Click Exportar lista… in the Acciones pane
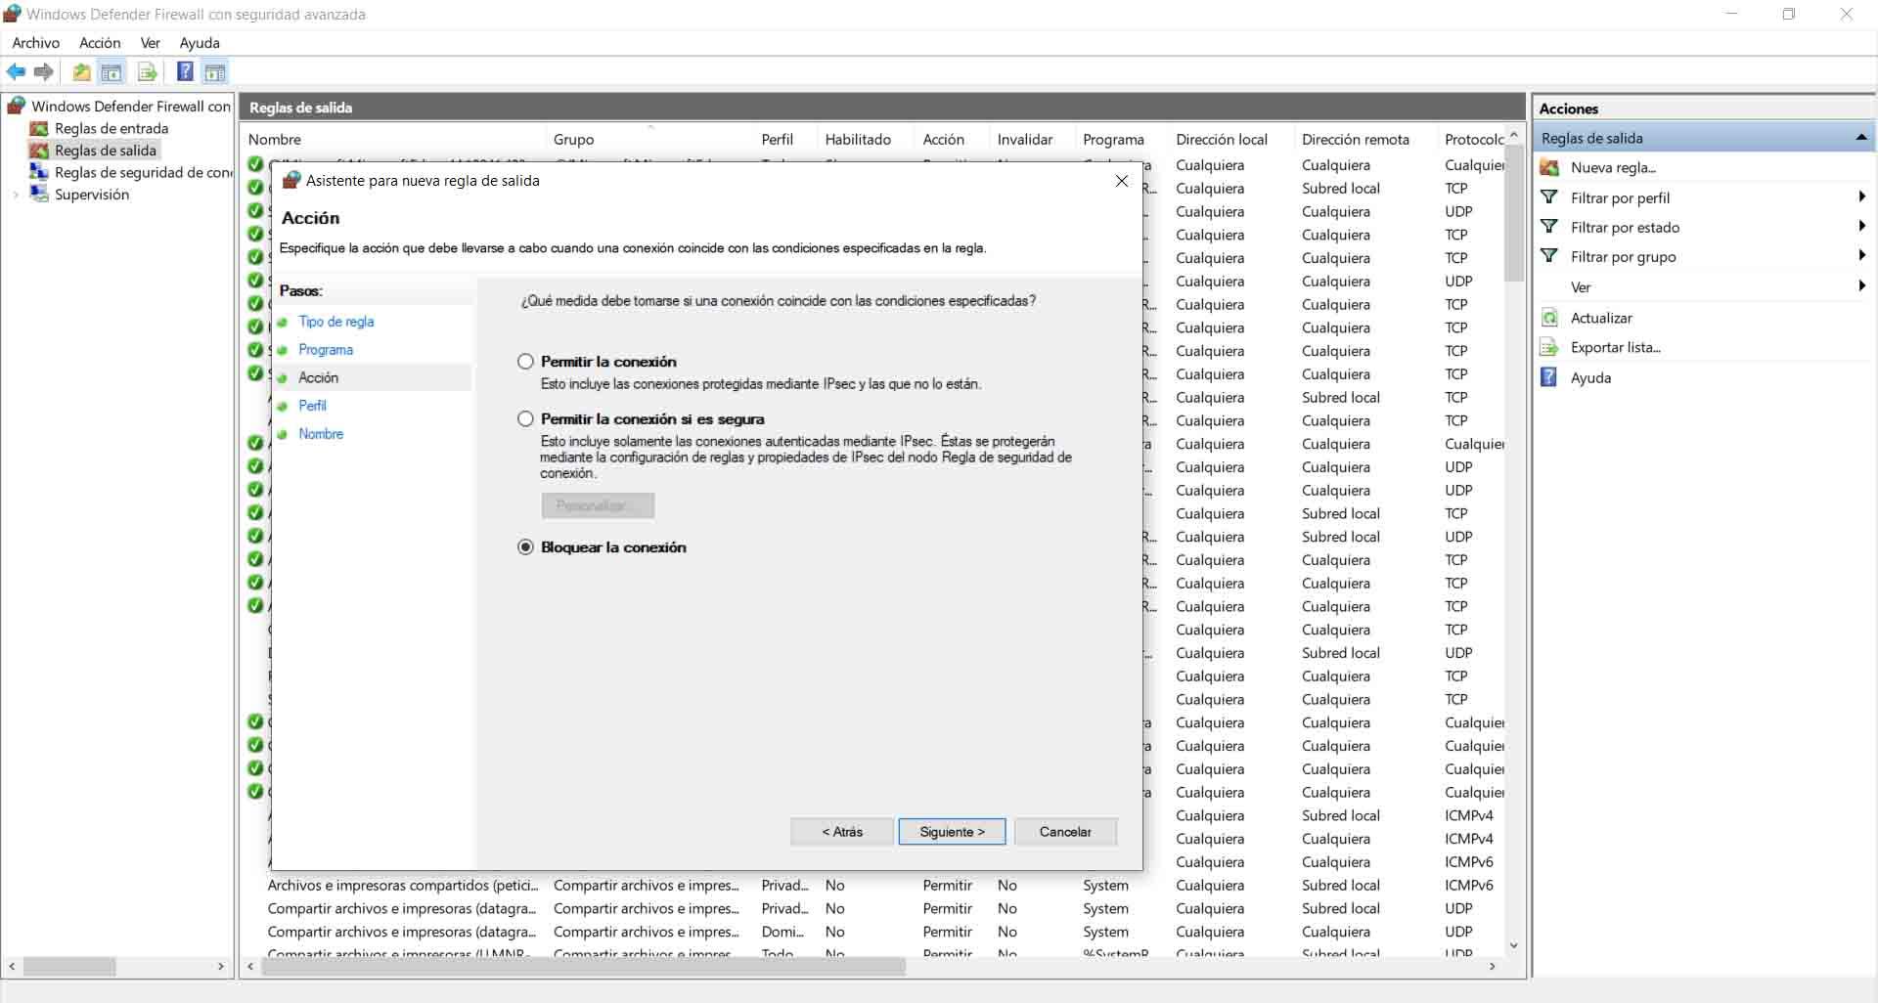The width and height of the screenshot is (1878, 1003). [1616, 347]
